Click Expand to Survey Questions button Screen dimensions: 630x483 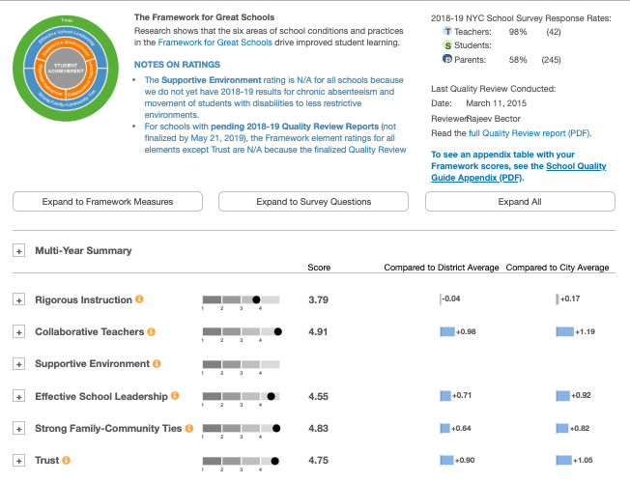[x=314, y=202]
